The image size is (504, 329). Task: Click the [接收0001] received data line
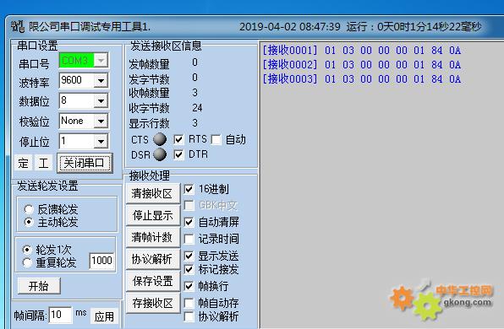pos(362,51)
